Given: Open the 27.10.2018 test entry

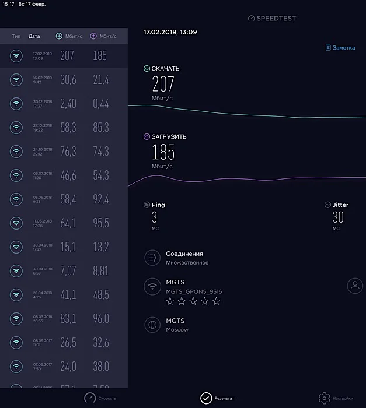Looking at the screenshot, I should point(64,128).
